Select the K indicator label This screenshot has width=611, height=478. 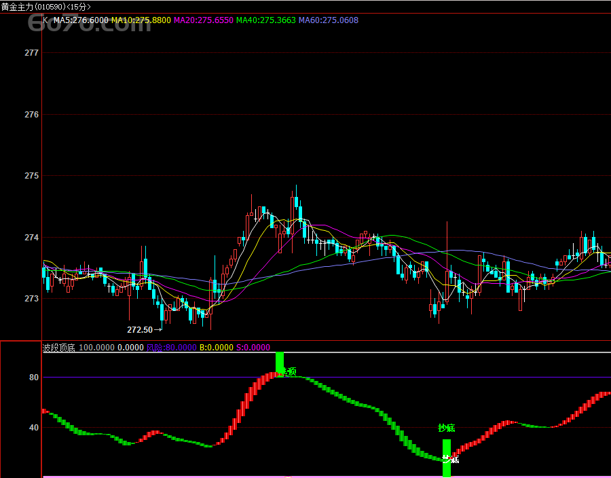coord(45,20)
